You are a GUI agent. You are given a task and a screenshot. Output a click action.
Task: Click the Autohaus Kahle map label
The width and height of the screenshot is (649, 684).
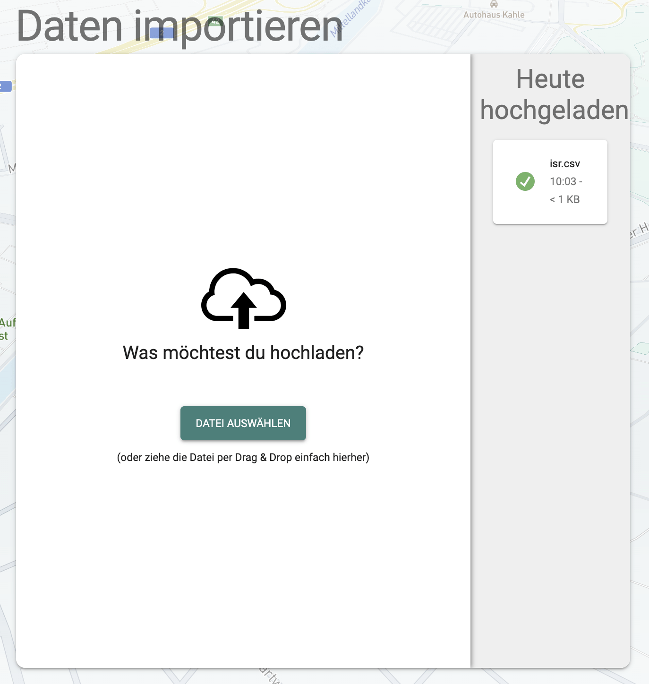tap(494, 14)
